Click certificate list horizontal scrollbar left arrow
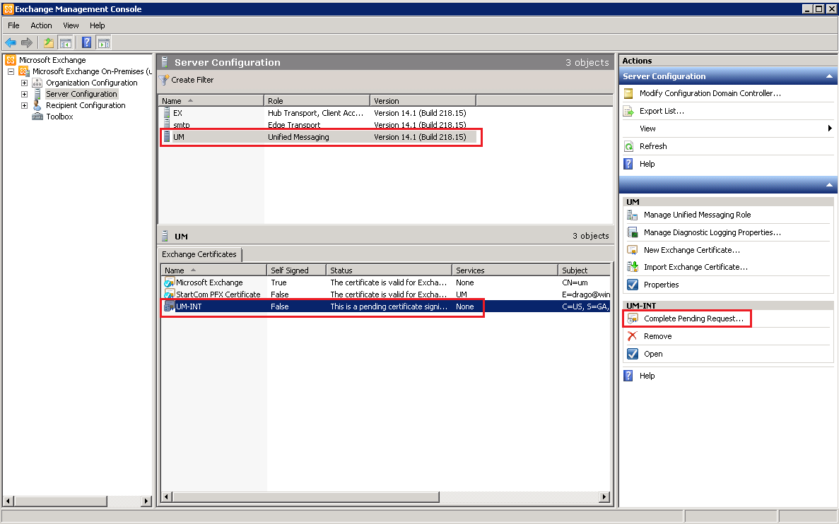839x524 pixels. click(x=166, y=497)
